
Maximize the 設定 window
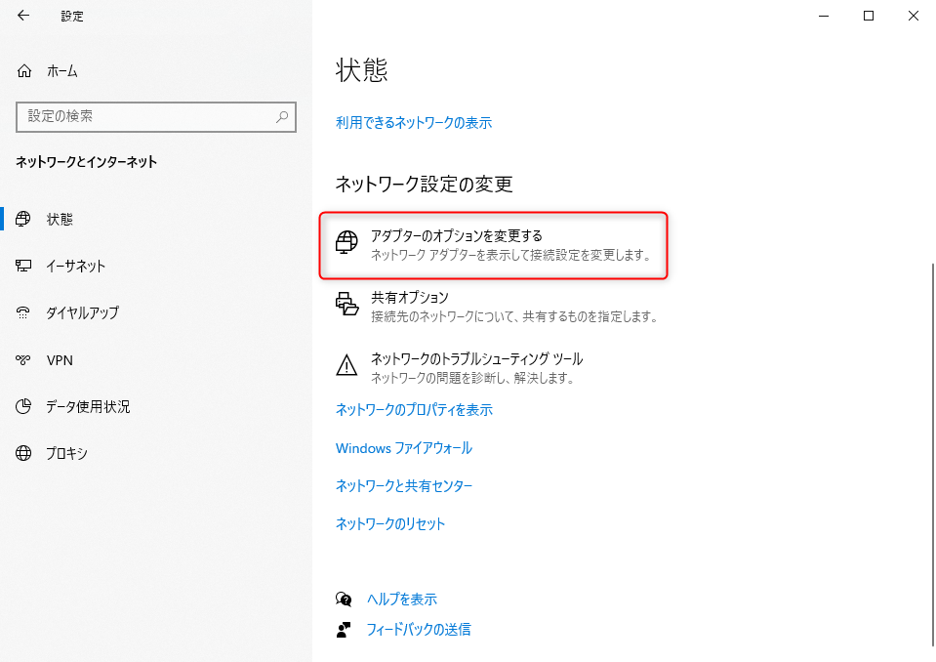click(x=869, y=17)
